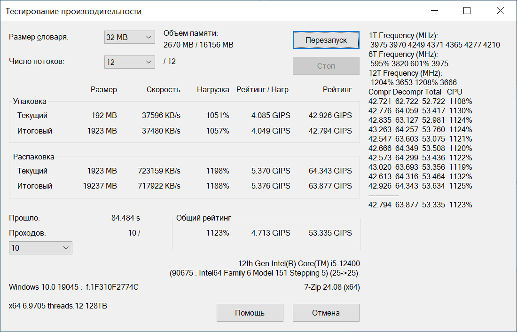Click the Compr Decompr Total CPU header
The width and height of the screenshot is (517, 332).
[415, 92]
